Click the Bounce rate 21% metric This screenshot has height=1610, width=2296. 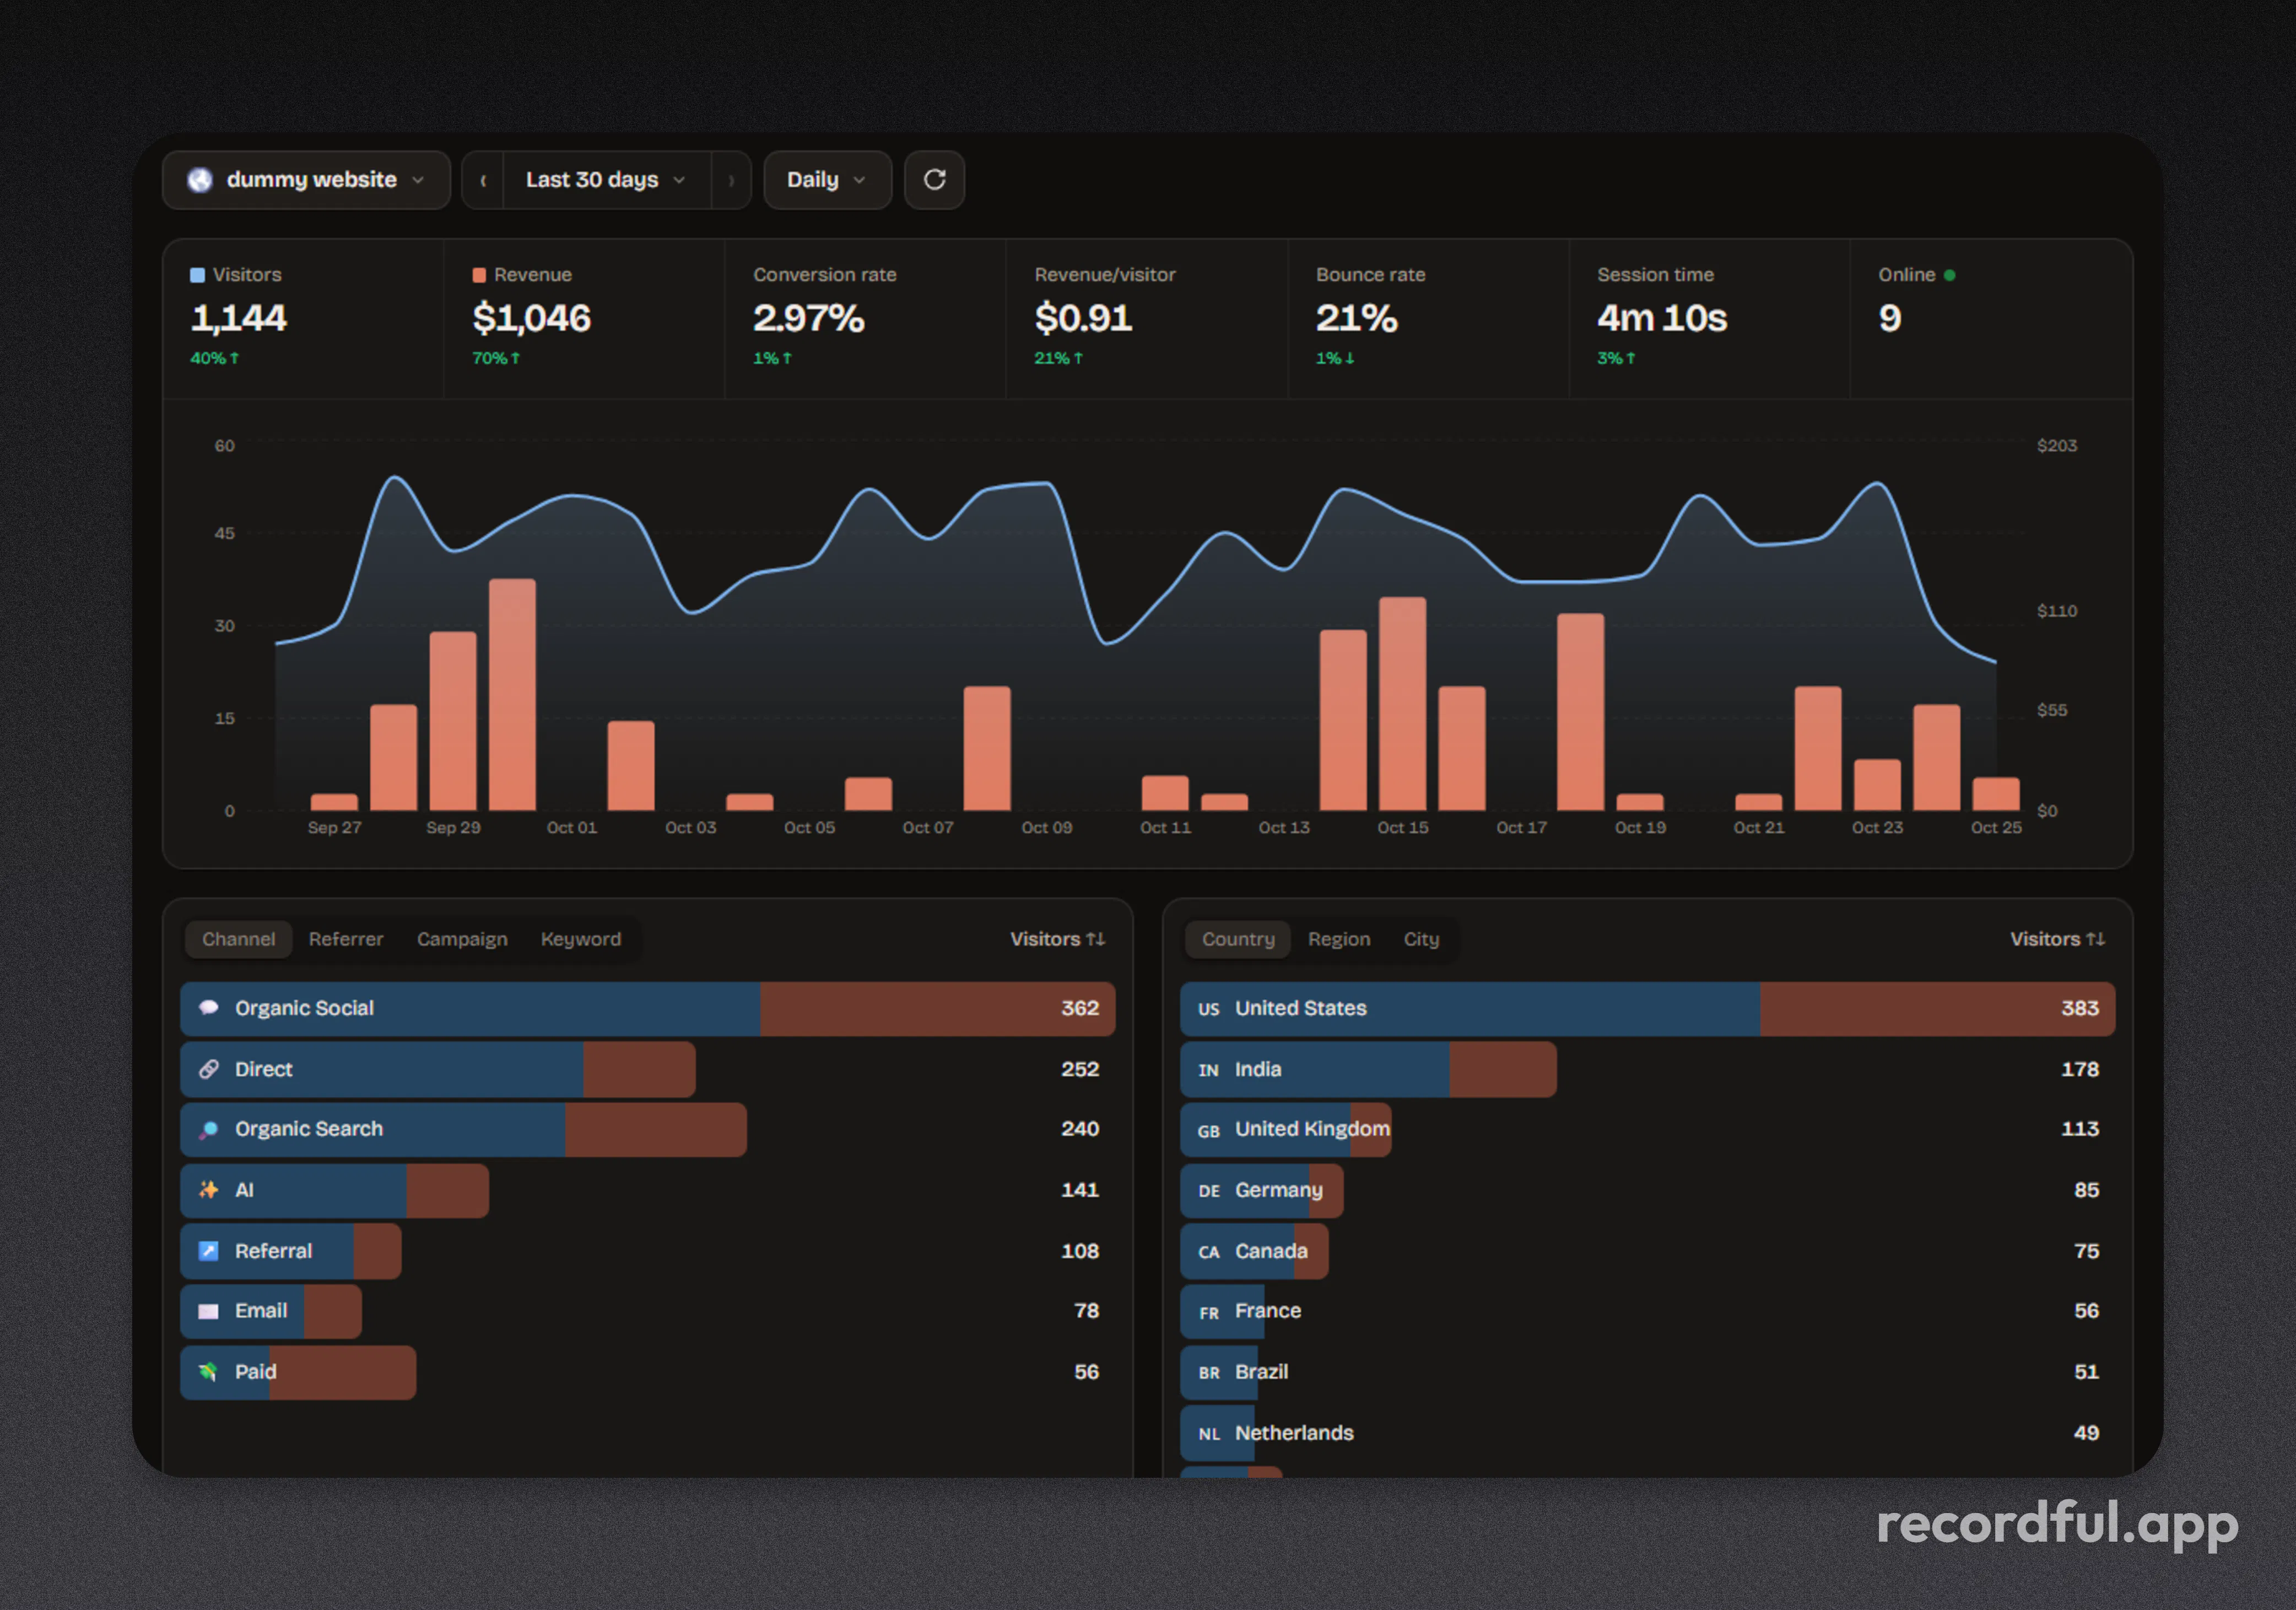click(x=1428, y=318)
